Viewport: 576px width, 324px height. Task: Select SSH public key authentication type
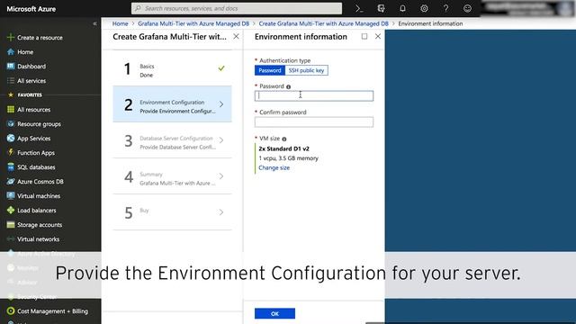click(x=306, y=70)
